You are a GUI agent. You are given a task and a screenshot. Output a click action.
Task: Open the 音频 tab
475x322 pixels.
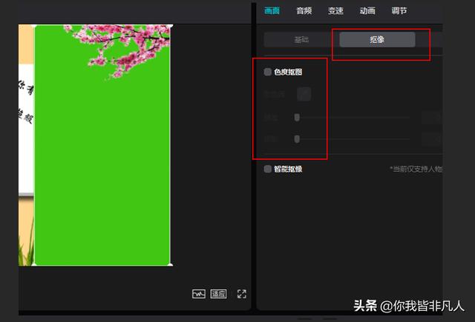click(304, 11)
